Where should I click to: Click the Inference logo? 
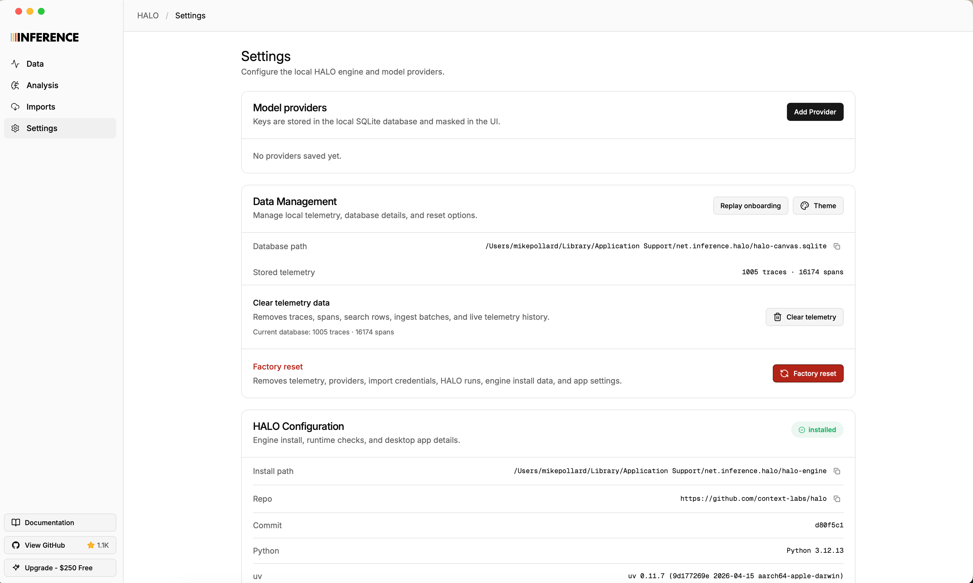click(x=45, y=37)
